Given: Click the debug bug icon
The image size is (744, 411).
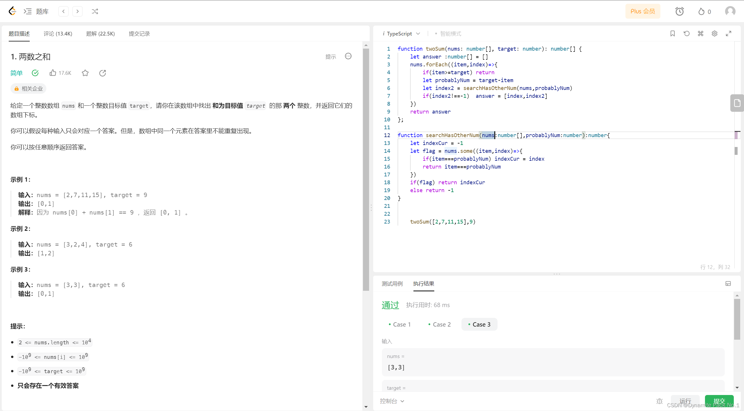Looking at the screenshot, I should 660,401.
